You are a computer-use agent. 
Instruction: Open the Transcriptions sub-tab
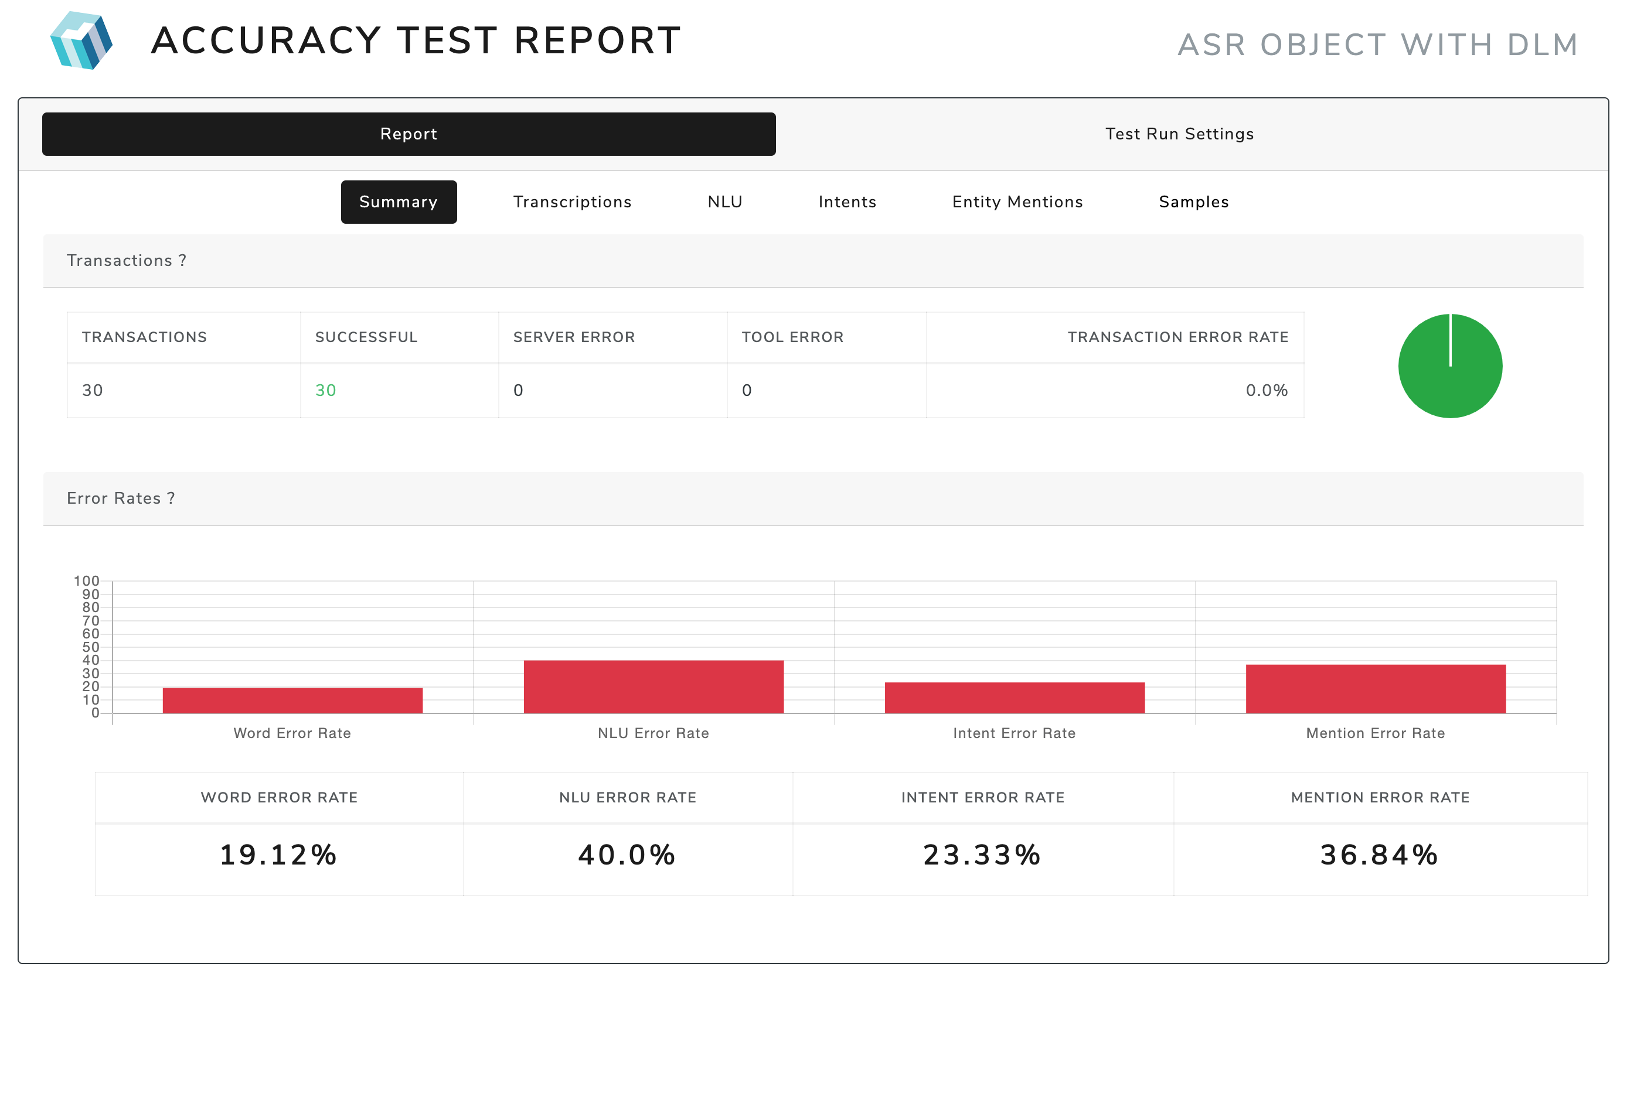572,202
